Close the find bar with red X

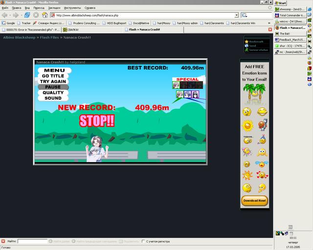point(3,241)
